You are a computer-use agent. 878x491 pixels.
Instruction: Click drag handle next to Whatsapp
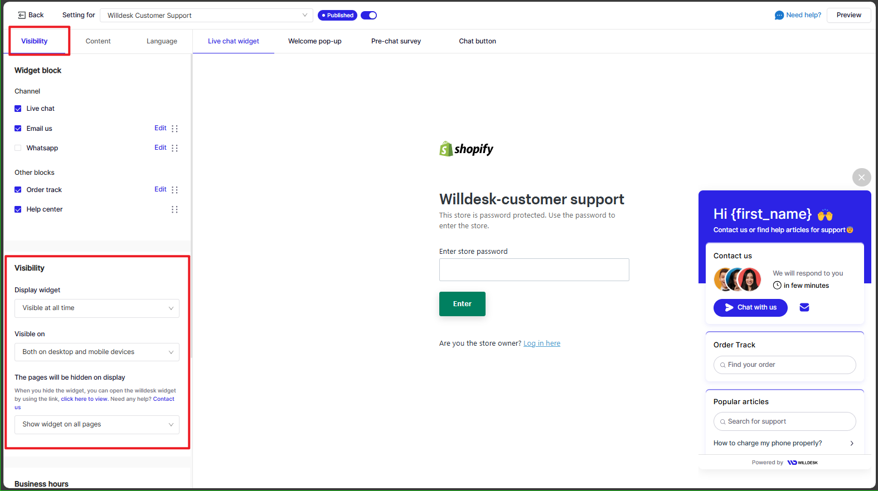point(174,148)
